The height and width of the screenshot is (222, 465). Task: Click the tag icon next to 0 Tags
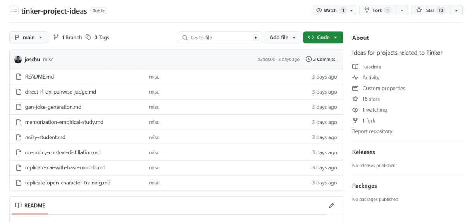tap(89, 38)
